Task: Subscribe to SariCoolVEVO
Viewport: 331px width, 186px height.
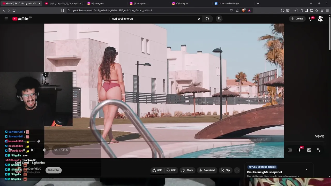Action: click(54, 170)
